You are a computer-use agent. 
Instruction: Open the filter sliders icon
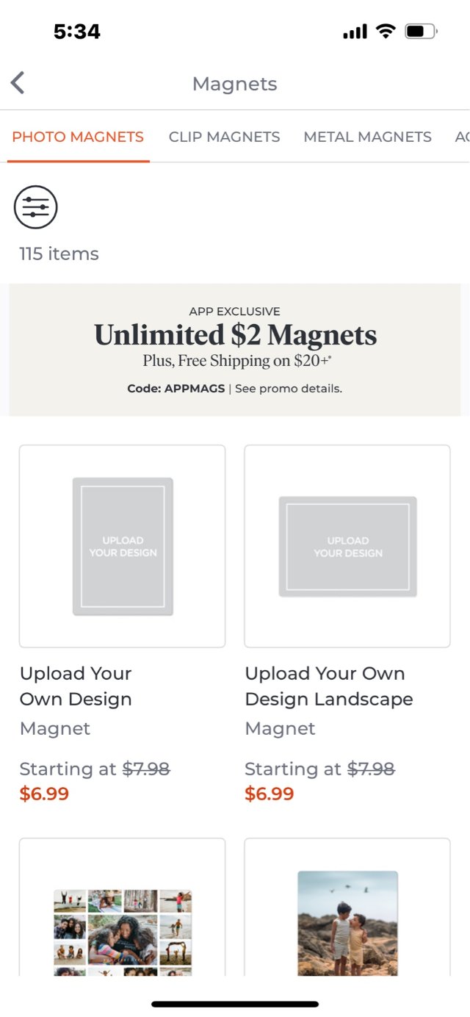point(35,207)
